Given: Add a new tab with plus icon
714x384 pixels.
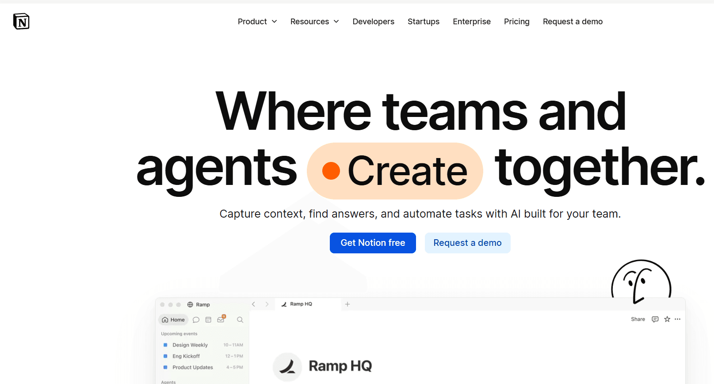Looking at the screenshot, I should pyautogui.click(x=347, y=304).
